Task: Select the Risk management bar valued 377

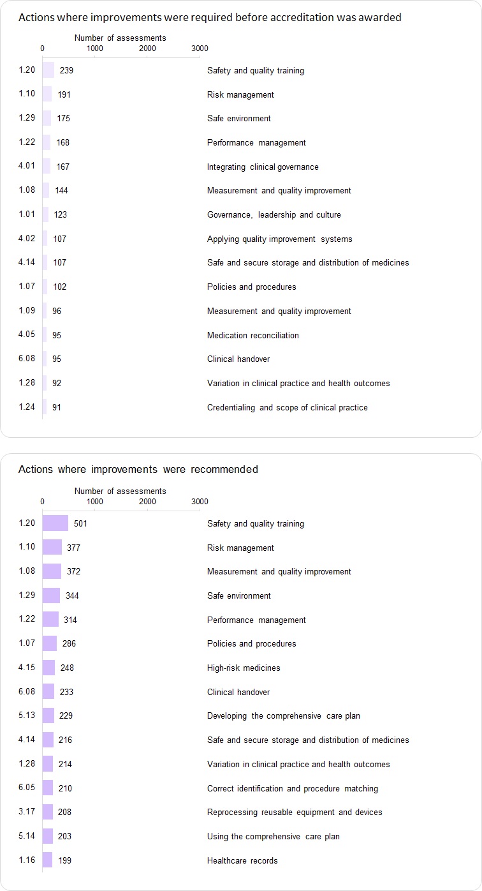Action: 52,548
